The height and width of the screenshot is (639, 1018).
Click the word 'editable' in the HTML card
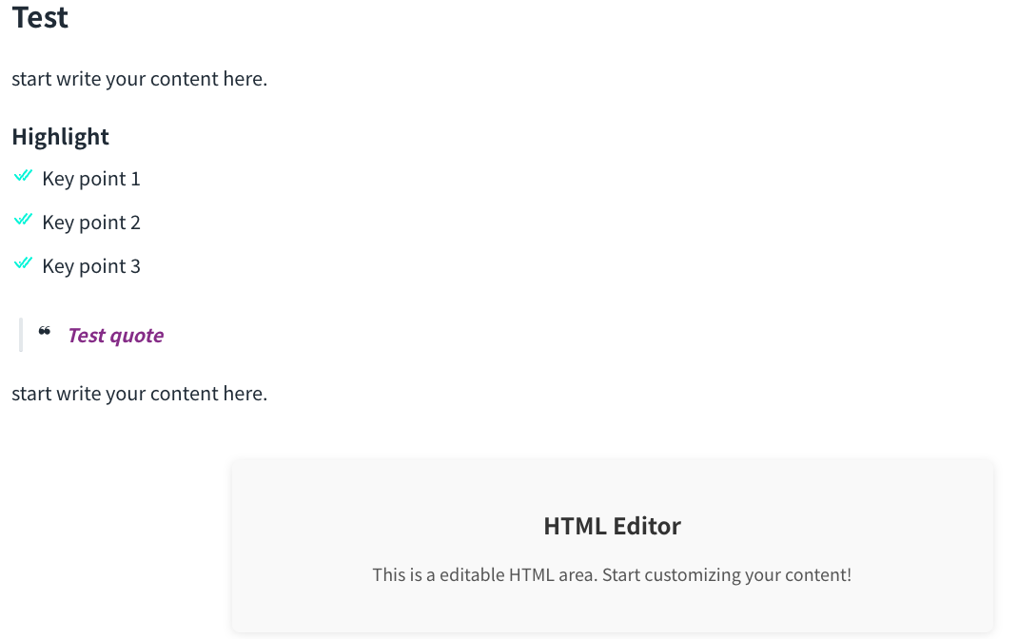[x=453, y=575]
